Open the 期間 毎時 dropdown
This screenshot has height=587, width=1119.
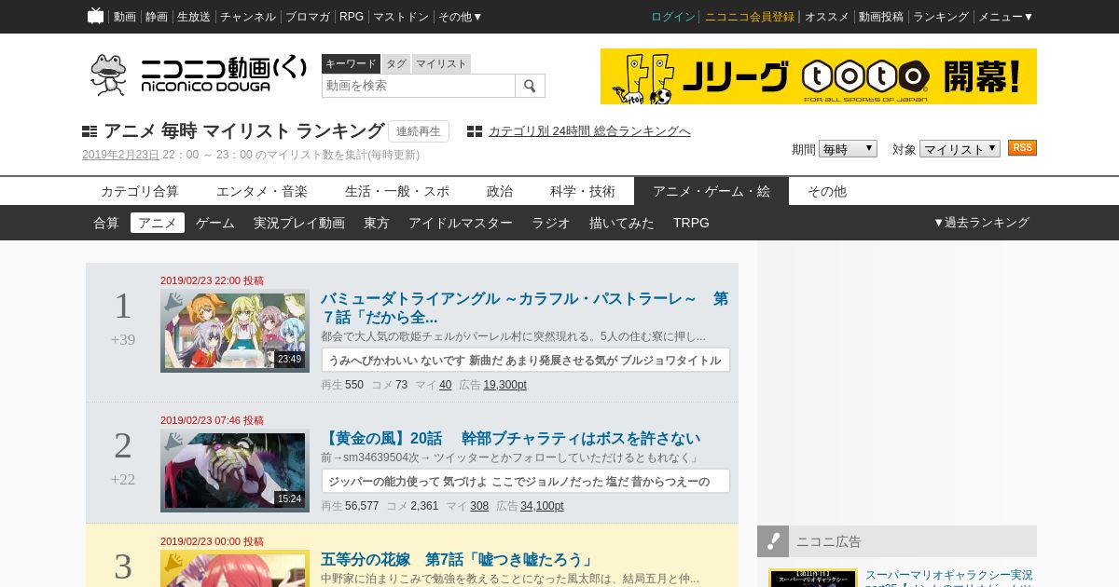coord(848,149)
